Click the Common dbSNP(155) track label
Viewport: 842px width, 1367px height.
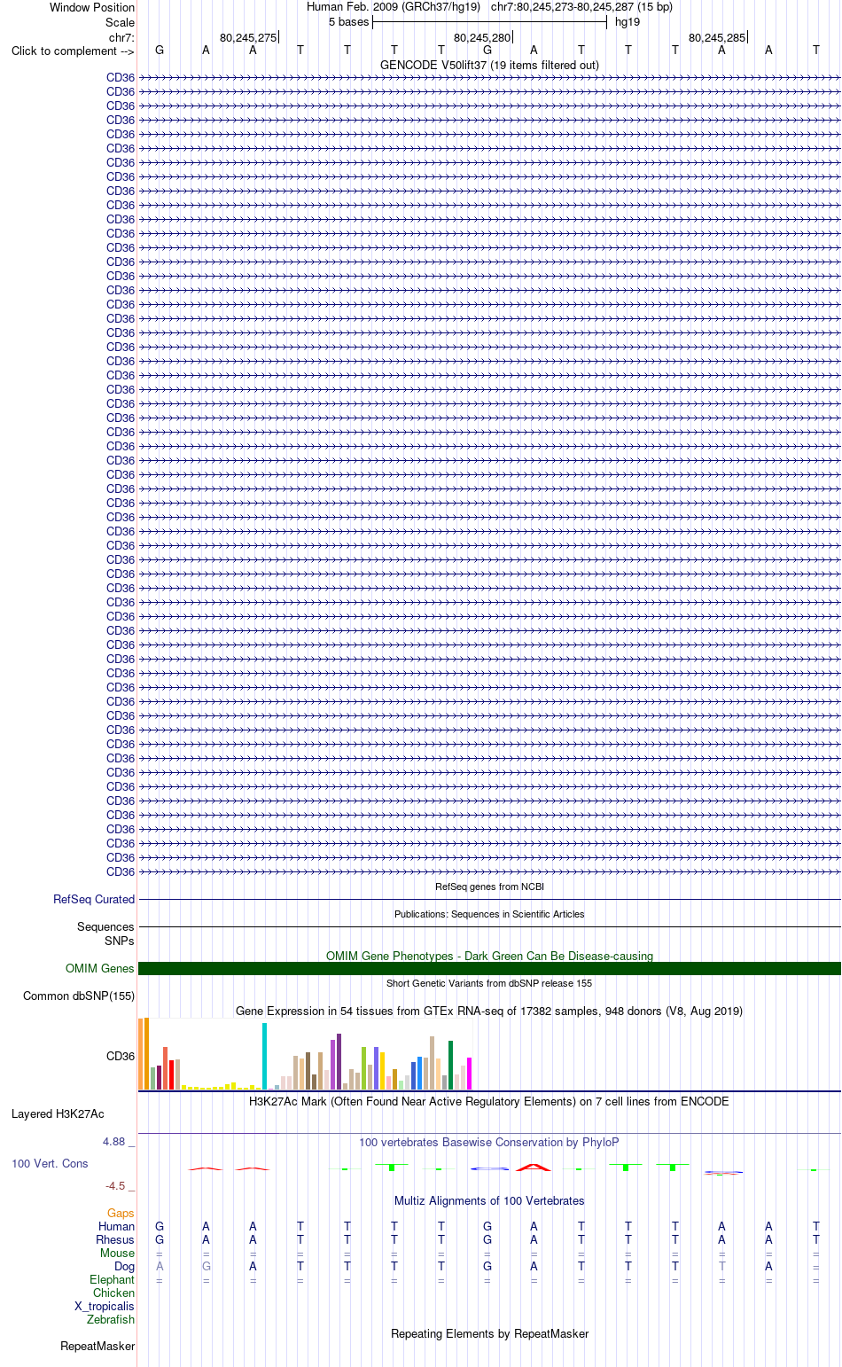[79, 996]
